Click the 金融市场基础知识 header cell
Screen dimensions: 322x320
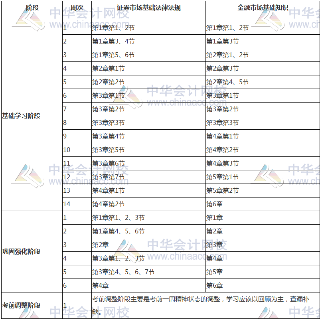(x=262, y=5)
